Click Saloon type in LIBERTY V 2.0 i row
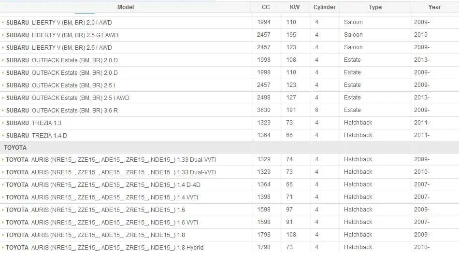This screenshot has width=459, height=253. pyautogui.click(x=353, y=22)
